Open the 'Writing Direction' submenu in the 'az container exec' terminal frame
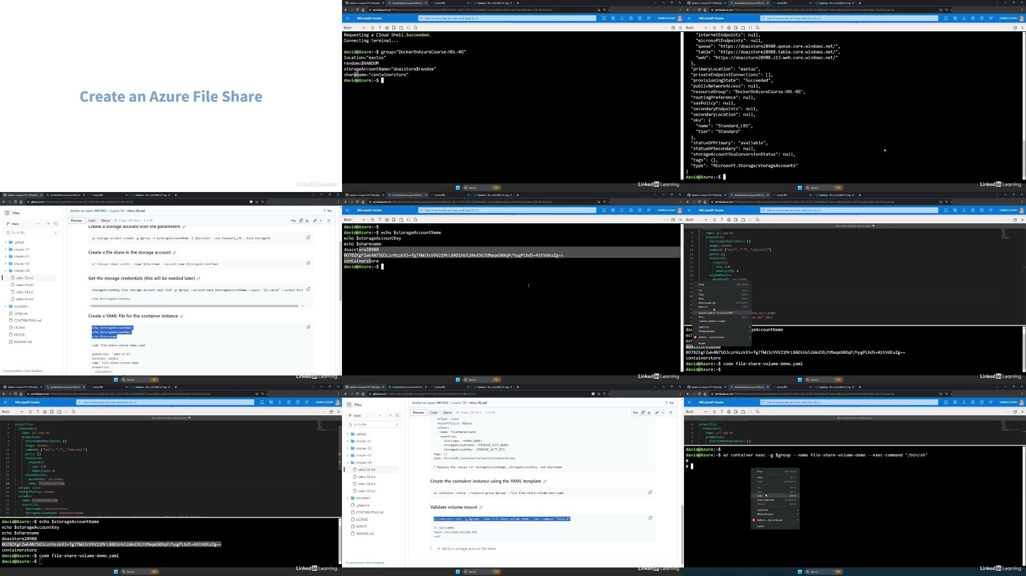This screenshot has height=576, width=1026. coord(775,514)
